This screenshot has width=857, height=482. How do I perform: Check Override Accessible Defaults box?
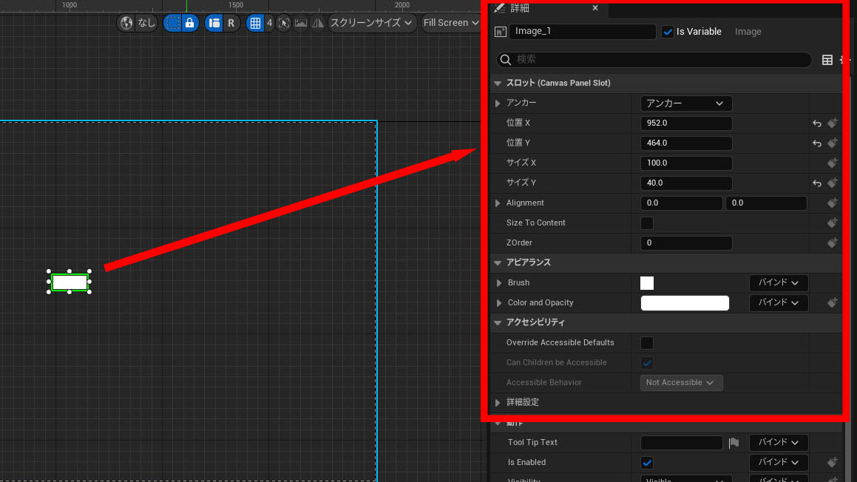[x=647, y=343]
